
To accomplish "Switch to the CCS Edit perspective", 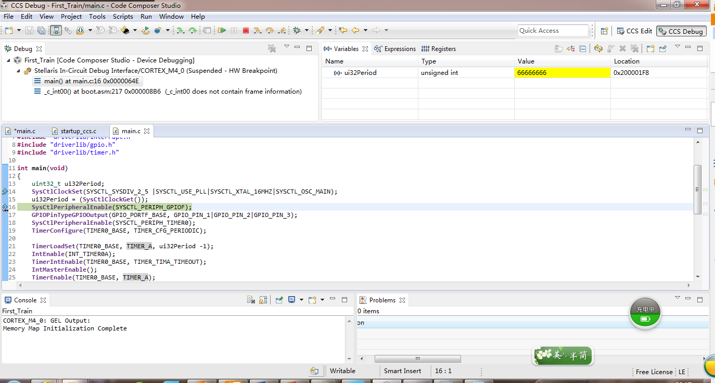I will [634, 31].
